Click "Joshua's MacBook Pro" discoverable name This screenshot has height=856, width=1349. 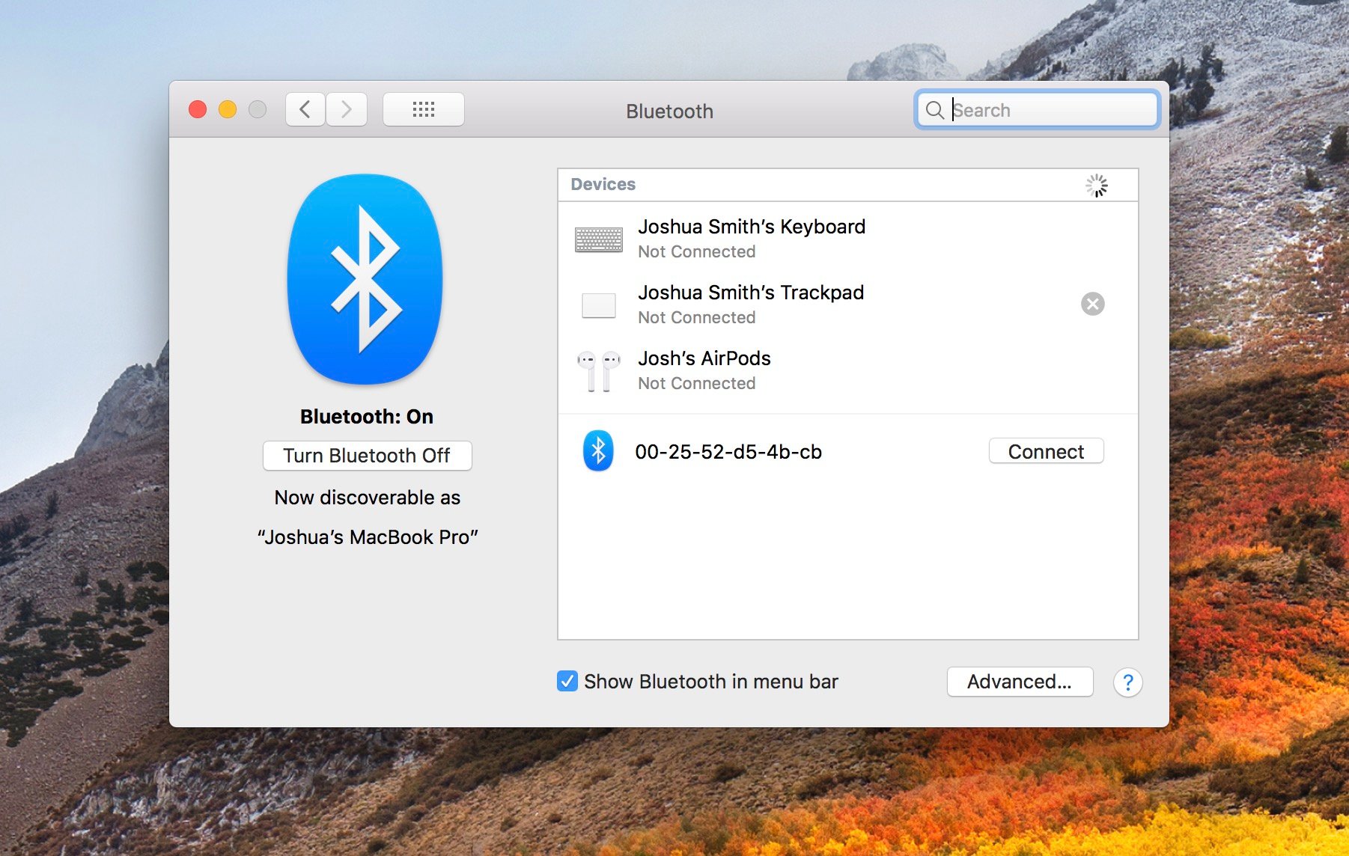coord(368,537)
